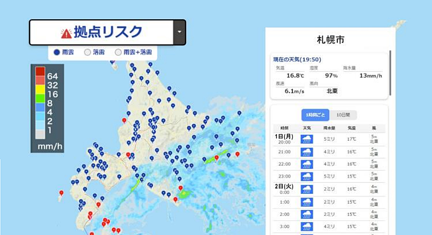The width and height of the screenshot is (432, 235).
Task: Click the 札幌市 city heading
Action: click(330, 40)
